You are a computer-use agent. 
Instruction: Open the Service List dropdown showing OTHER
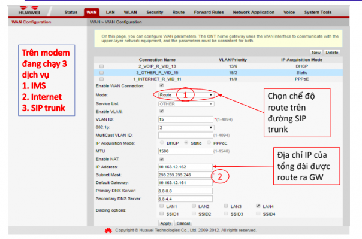point(186,103)
